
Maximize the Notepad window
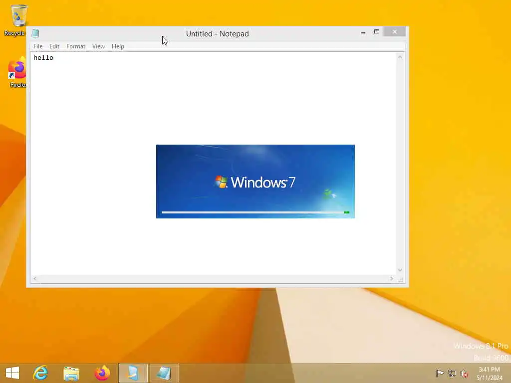click(x=377, y=32)
